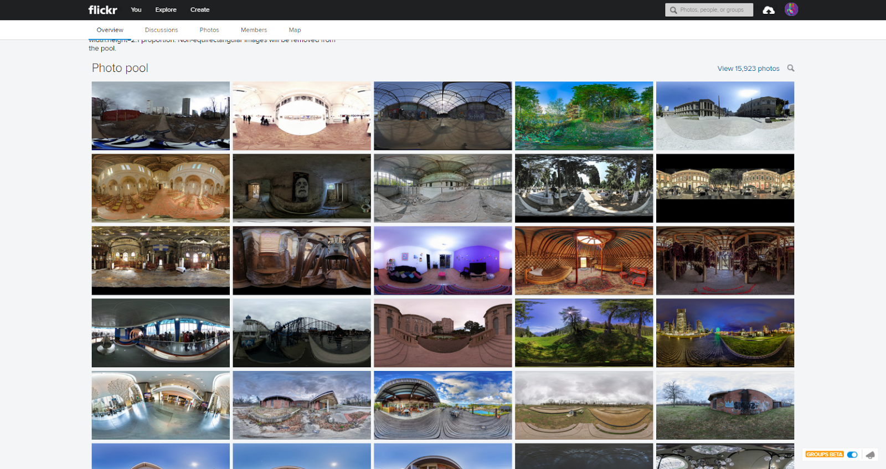
Task: Open the green forest panorama thumbnail
Action: click(584, 116)
